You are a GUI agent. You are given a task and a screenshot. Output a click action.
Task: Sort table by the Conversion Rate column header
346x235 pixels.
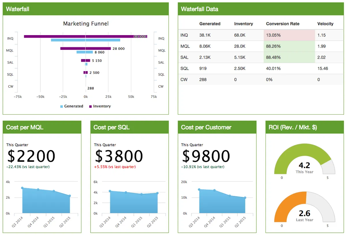[x=283, y=24]
